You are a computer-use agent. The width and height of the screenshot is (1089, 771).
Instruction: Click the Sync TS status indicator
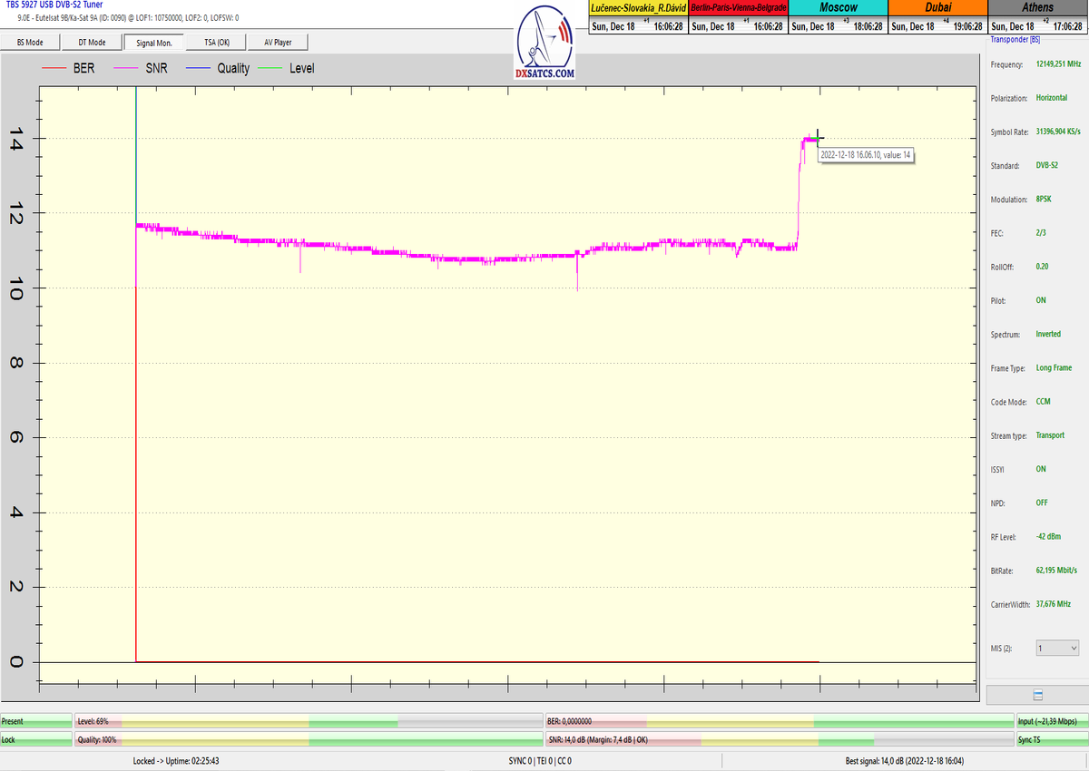click(1051, 740)
